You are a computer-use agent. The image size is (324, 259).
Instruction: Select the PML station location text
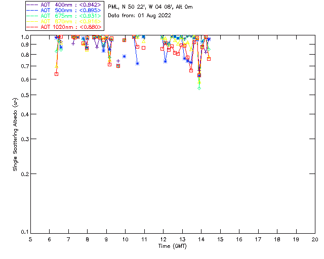pos(150,7)
